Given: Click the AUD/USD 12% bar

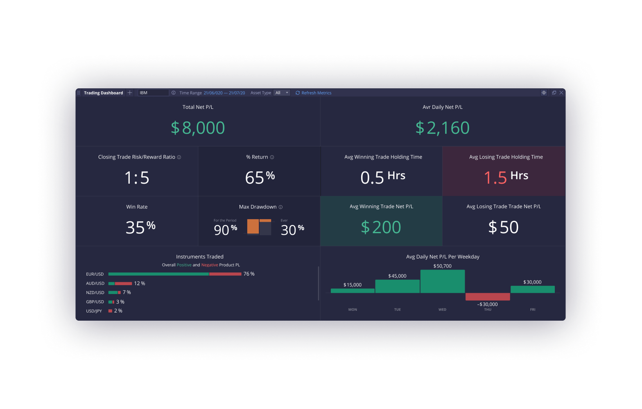Looking at the screenshot, I should point(120,283).
